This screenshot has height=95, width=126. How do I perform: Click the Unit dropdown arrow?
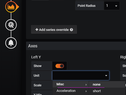pyautogui.click(x=106, y=76)
